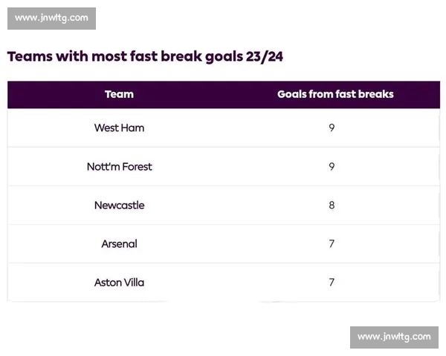Click Nott'm Forest's goal count of 9

(x=332, y=166)
